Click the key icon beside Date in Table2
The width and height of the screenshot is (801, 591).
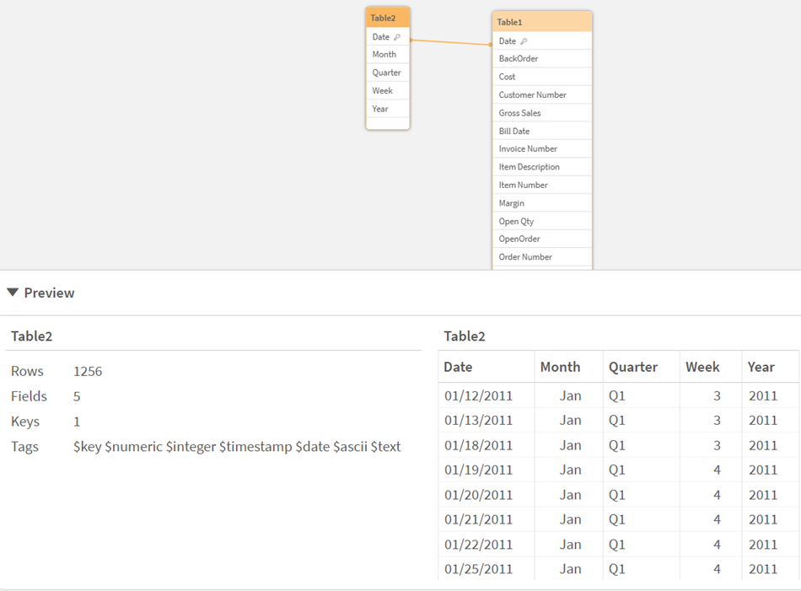tap(399, 36)
